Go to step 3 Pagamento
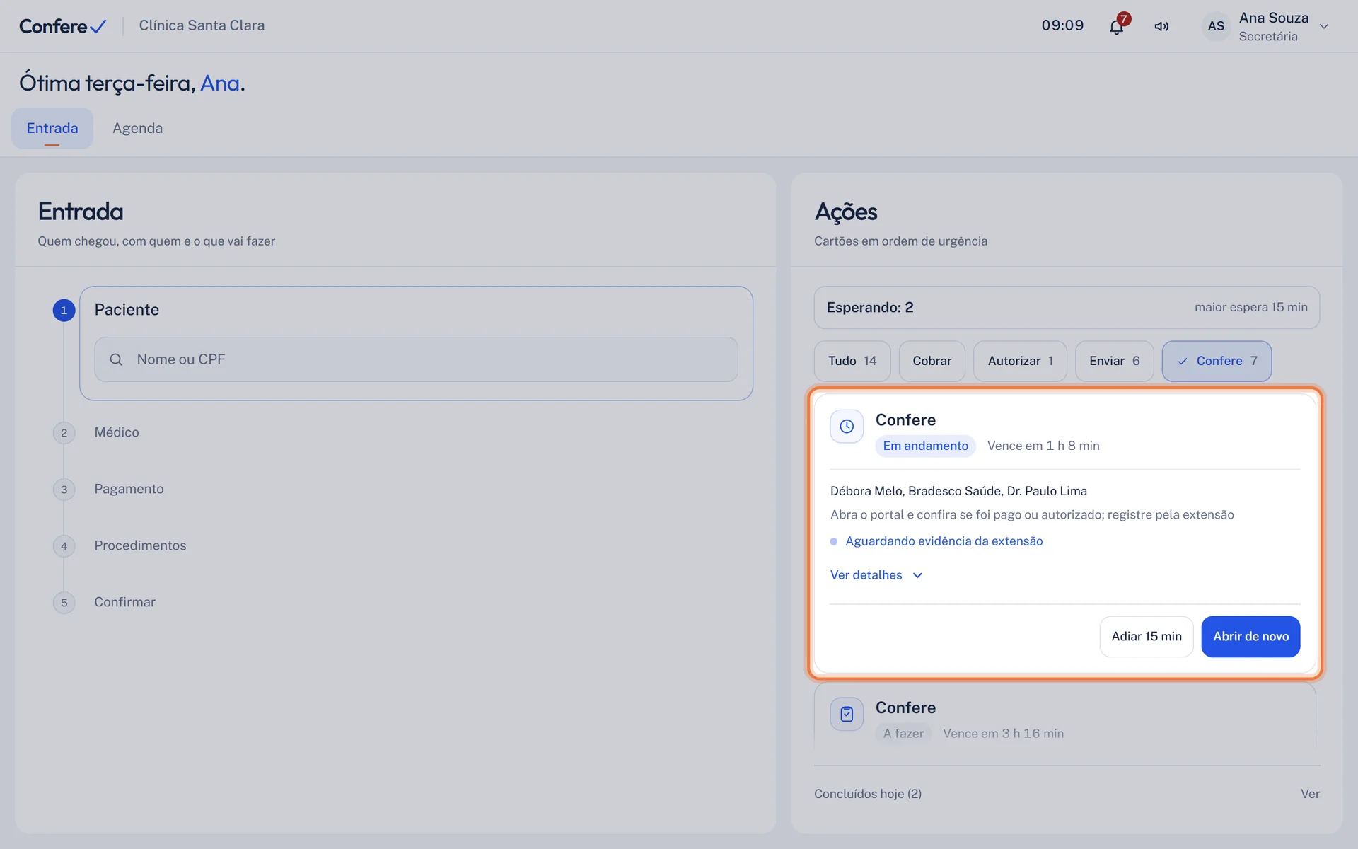Image resolution: width=1358 pixels, height=849 pixels. pos(129,489)
